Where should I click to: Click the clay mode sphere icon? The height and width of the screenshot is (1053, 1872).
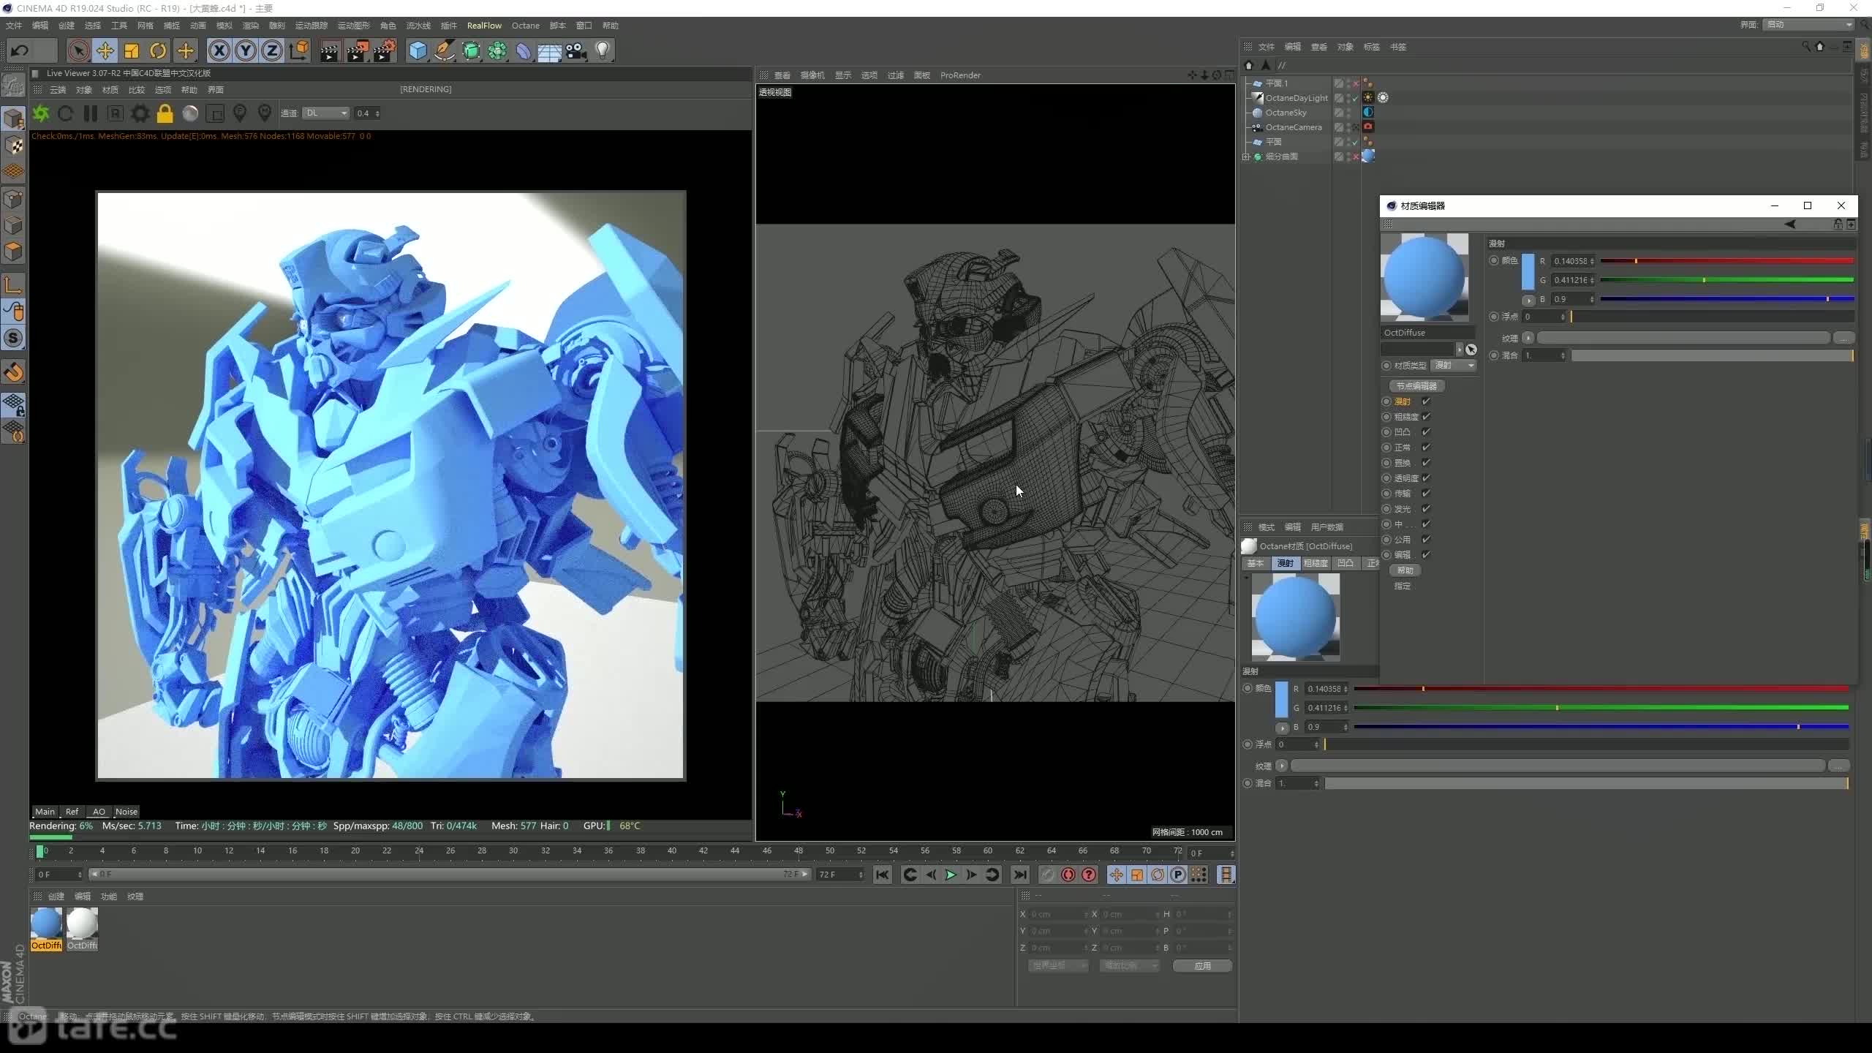[x=190, y=113]
